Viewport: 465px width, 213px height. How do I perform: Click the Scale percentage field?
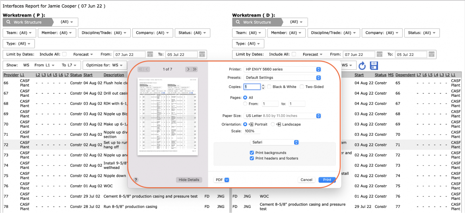252,131
